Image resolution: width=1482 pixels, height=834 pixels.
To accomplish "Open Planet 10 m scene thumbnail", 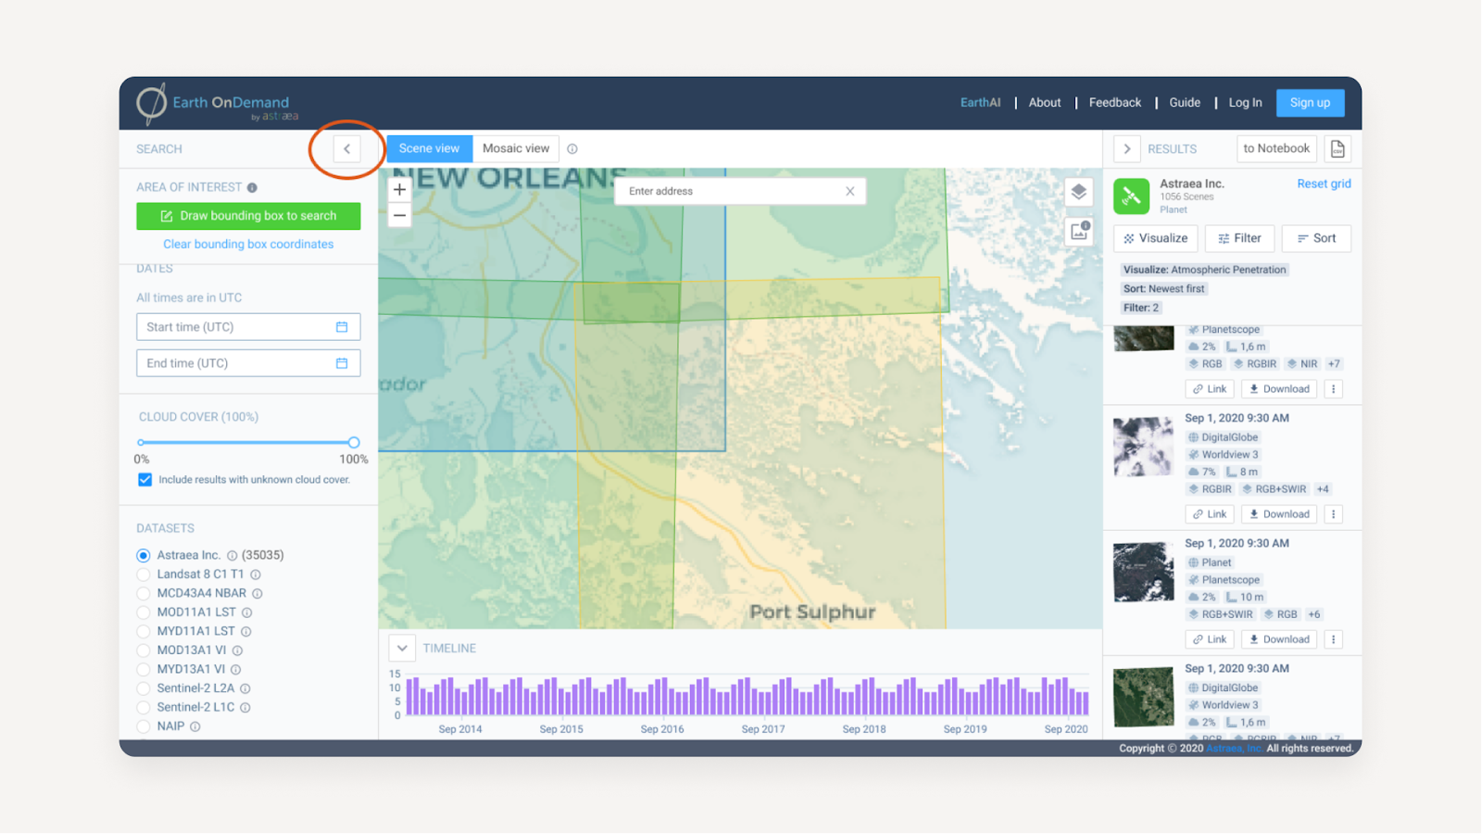I will click(1143, 572).
